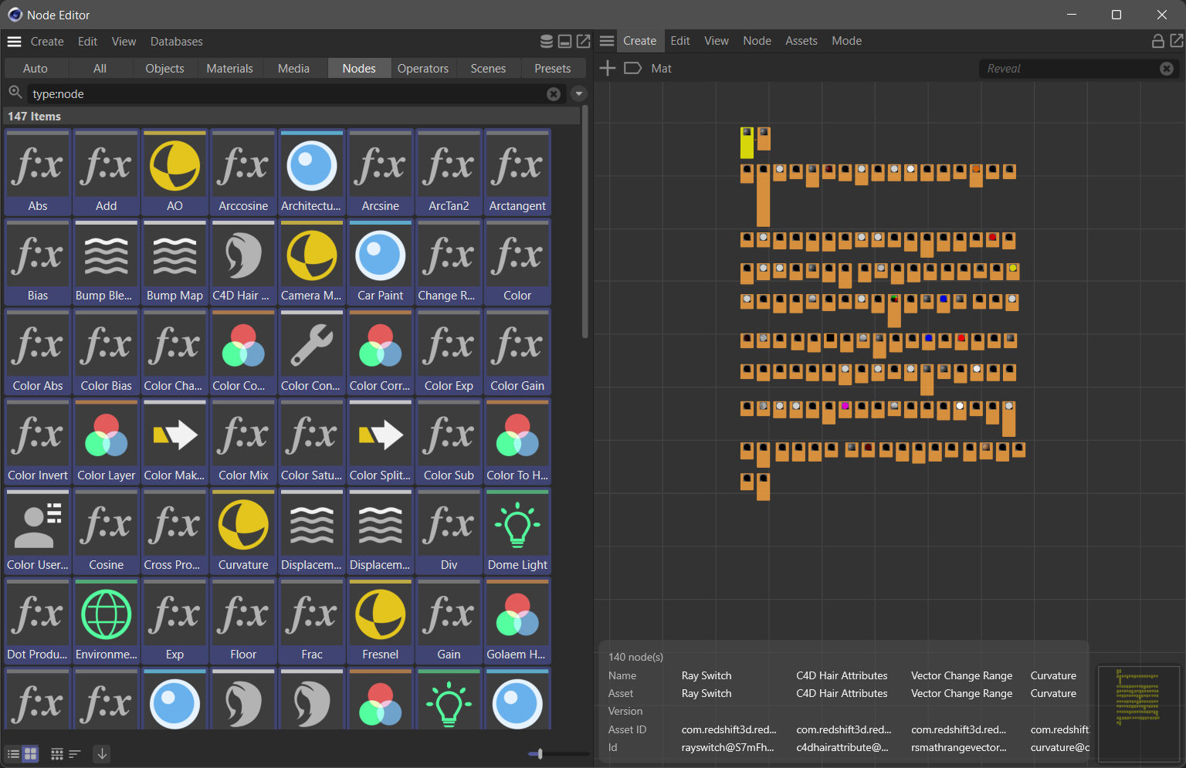Toggle the node editor lock icon
1186x768 pixels.
pyautogui.click(x=1157, y=41)
